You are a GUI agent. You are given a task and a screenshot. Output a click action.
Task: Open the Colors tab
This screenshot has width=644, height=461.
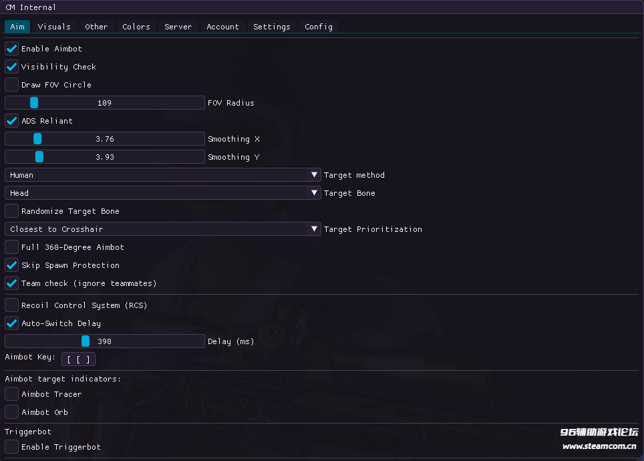tap(136, 27)
